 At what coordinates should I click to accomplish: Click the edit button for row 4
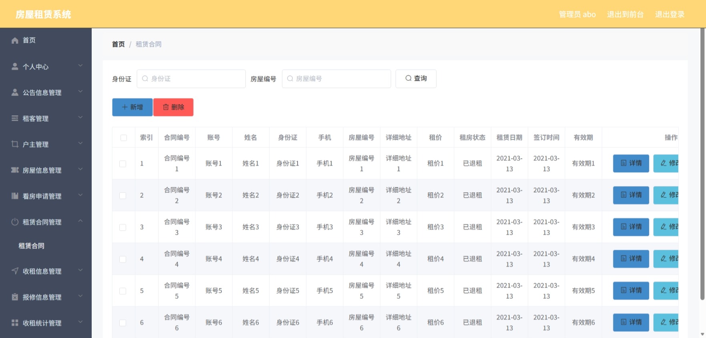click(666, 259)
